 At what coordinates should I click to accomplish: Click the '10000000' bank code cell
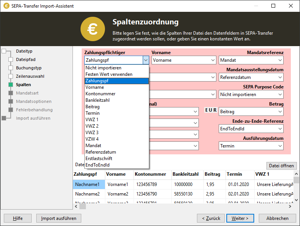[187, 184]
